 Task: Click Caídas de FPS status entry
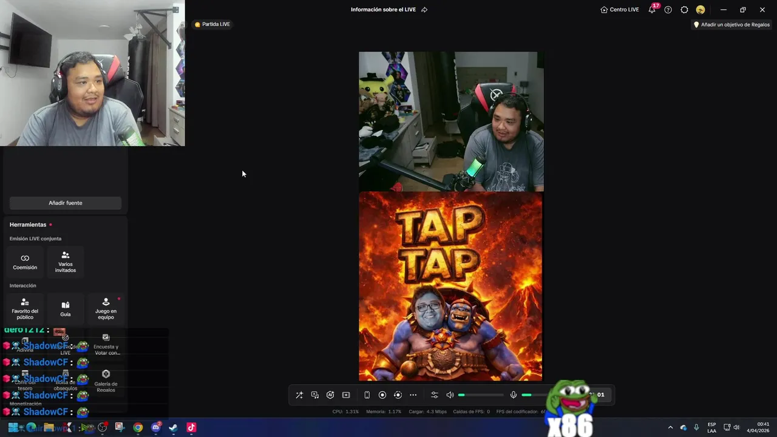472,412
